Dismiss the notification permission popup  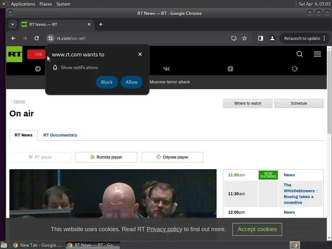tap(140, 54)
